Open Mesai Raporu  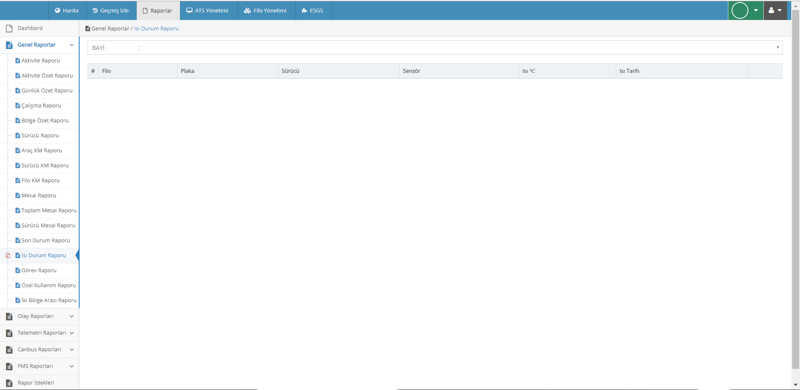point(39,196)
